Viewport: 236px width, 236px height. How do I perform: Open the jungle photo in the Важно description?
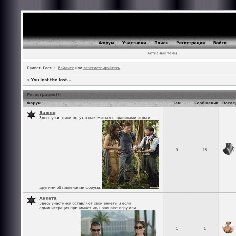pos(130,154)
